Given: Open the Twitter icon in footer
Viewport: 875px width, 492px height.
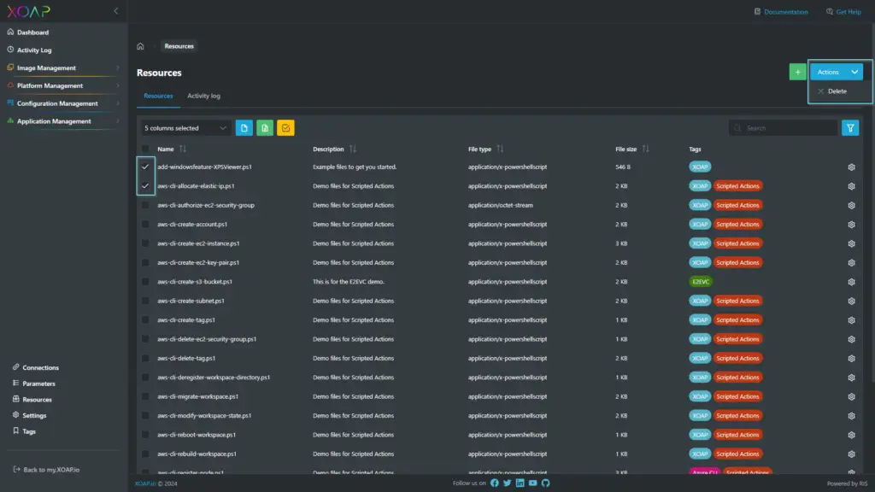Looking at the screenshot, I should (x=508, y=483).
